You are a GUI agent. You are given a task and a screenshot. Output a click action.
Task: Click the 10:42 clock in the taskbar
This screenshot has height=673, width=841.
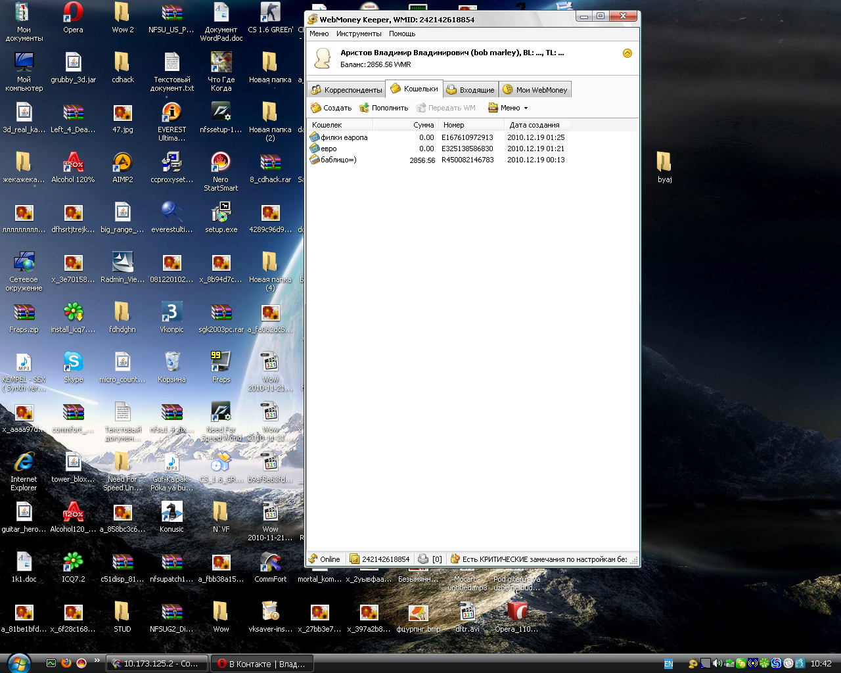tap(821, 664)
